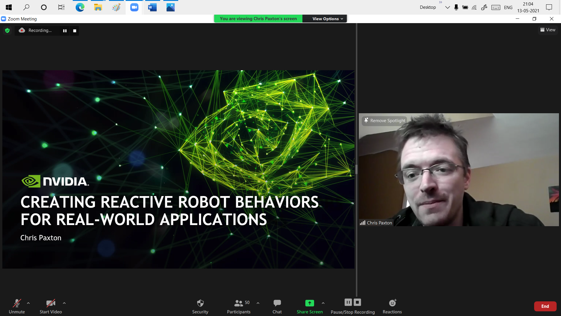Screen dimensions: 561x316
Task: Open Photos app on taskbar
Action: [170, 7]
